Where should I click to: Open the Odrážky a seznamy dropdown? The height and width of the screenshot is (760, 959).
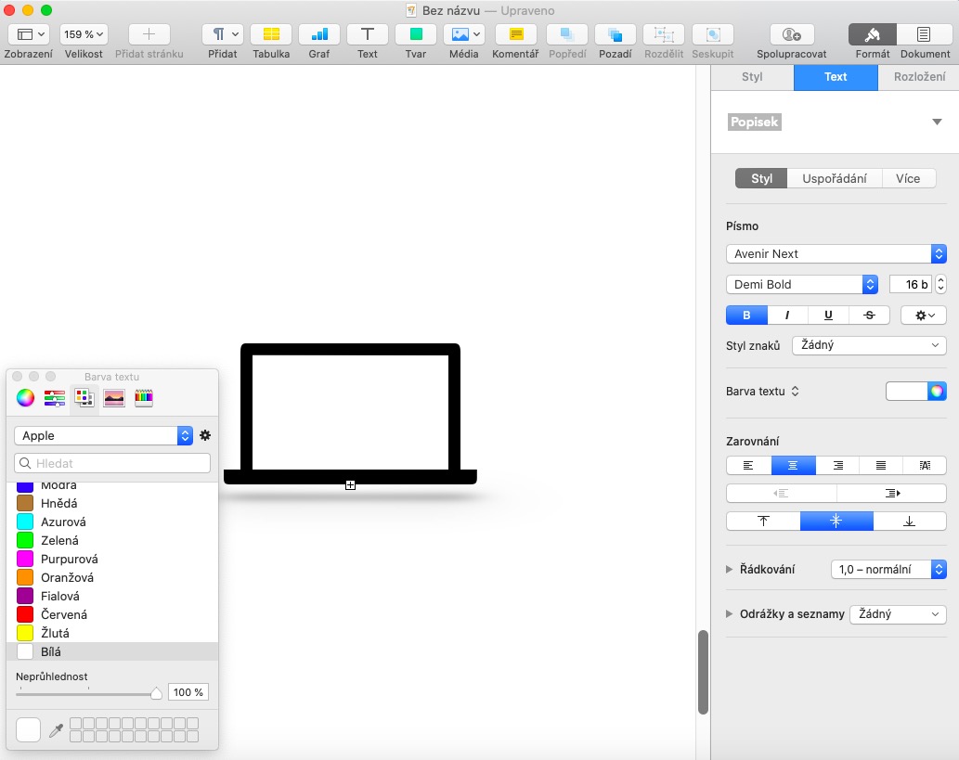[x=898, y=614]
